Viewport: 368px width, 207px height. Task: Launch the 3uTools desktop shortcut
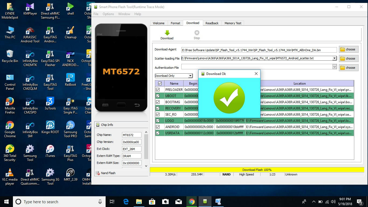pyautogui.click(x=50, y=102)
